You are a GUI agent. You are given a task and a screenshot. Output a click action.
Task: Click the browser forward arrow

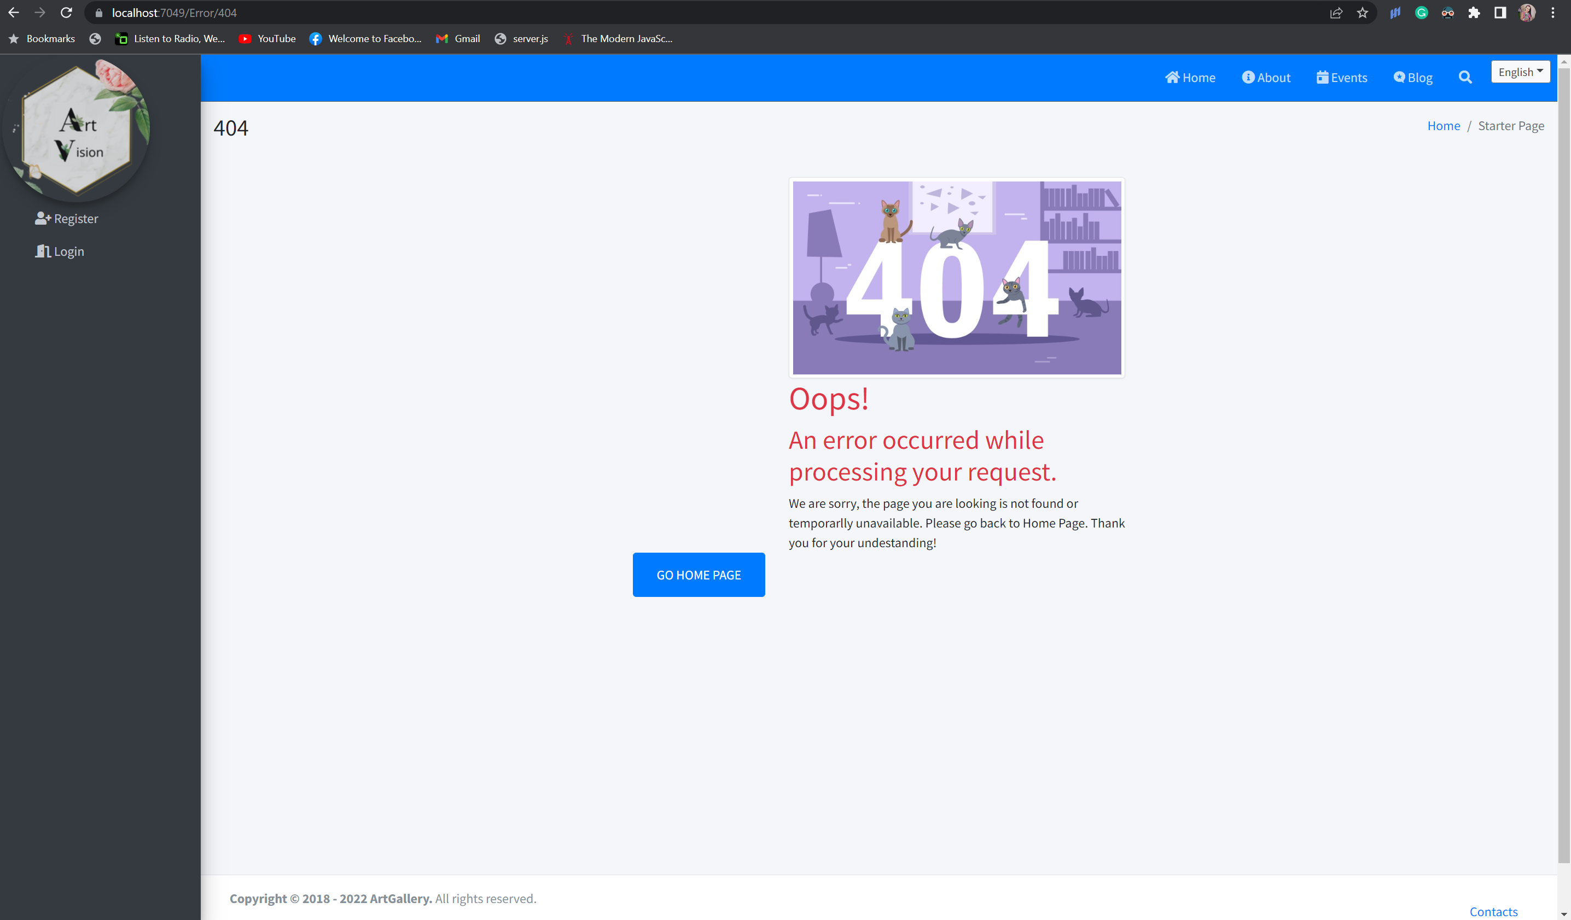[x=40, y=13]
